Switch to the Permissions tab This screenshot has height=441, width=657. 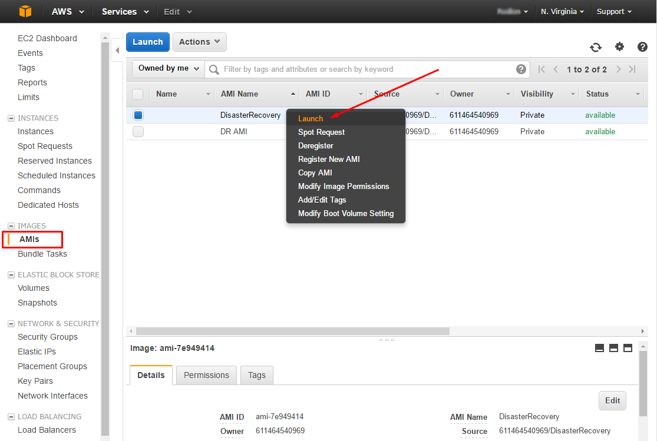206,375
